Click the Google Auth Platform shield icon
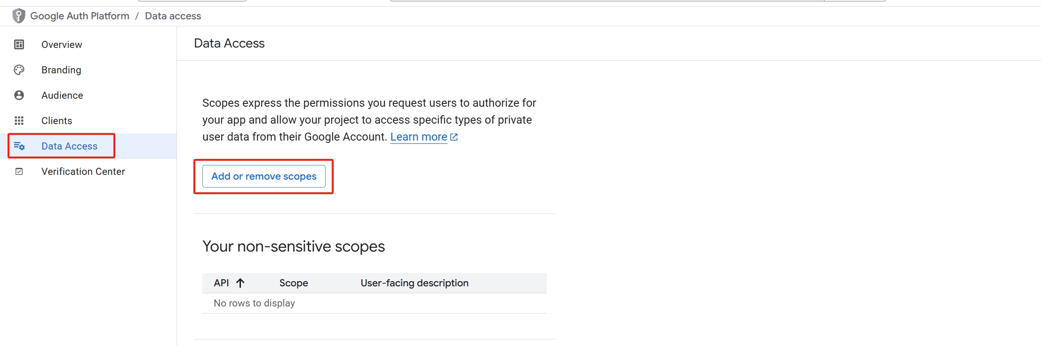Image resolution: width=1041 pixels, height=346 pixels. 18,16
